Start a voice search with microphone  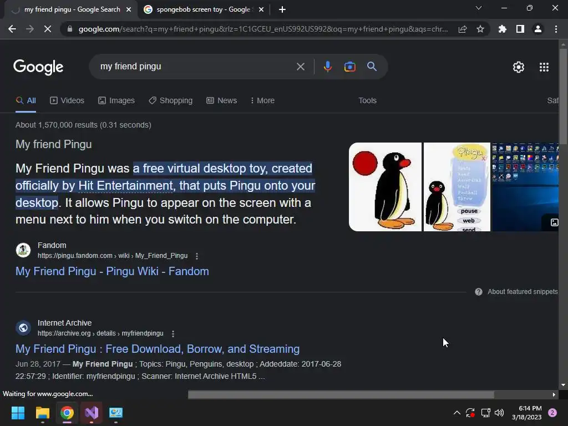[328, 67]
